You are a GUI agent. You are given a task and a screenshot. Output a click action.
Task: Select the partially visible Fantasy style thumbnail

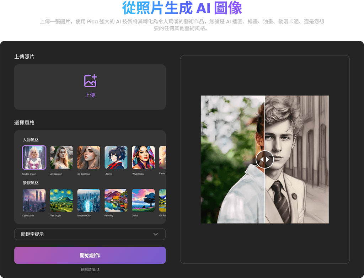[x=162, y=157]
